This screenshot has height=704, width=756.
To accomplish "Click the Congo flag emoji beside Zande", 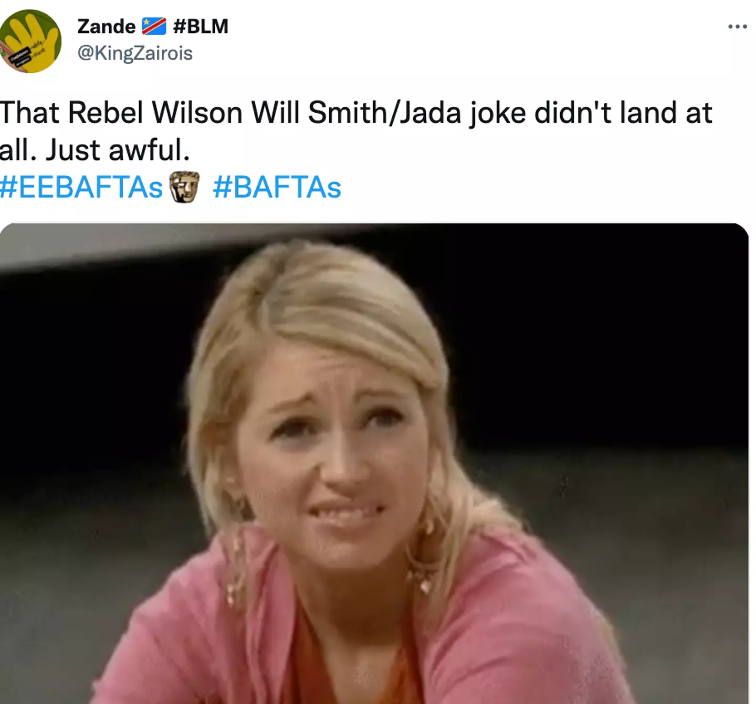I will (x=154, y=26).
